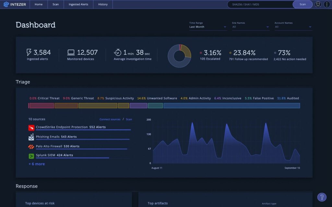
Task: Select Phishing Emails 543 Alerts row
Action: [56, 137]
